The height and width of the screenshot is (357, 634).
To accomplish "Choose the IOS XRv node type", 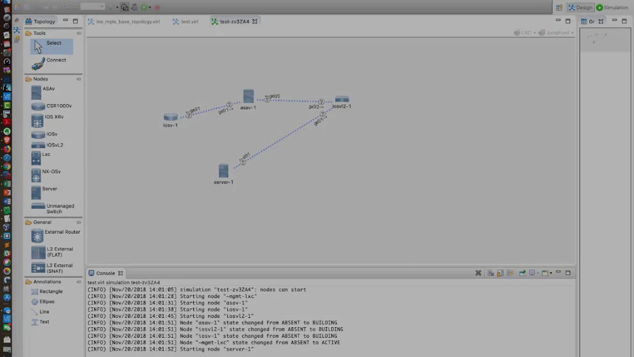I will tap(49, 120).
